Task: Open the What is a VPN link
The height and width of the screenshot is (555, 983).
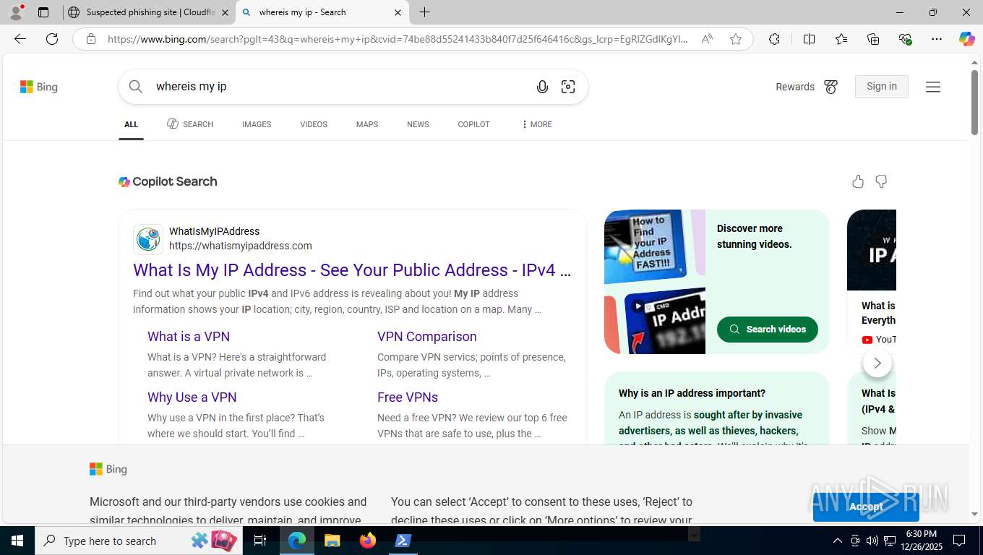Action: [x=189, y=337]
